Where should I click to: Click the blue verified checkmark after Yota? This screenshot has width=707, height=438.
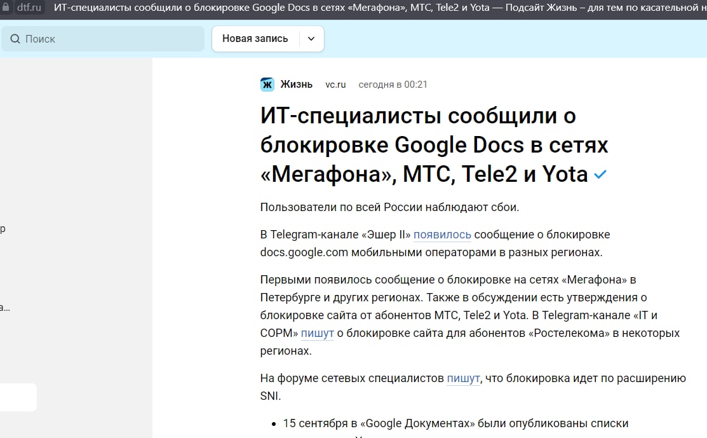(x=600, y=174)
